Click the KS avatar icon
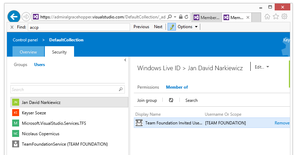The width and height of the screenshot is (299, 155). 15,113
